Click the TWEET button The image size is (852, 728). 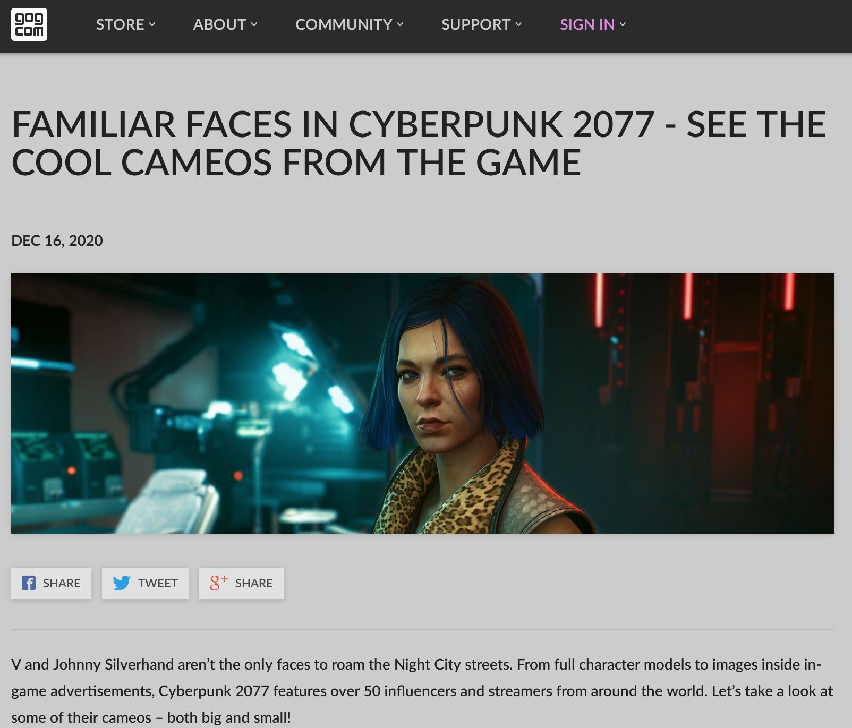[x=145, y=584]
